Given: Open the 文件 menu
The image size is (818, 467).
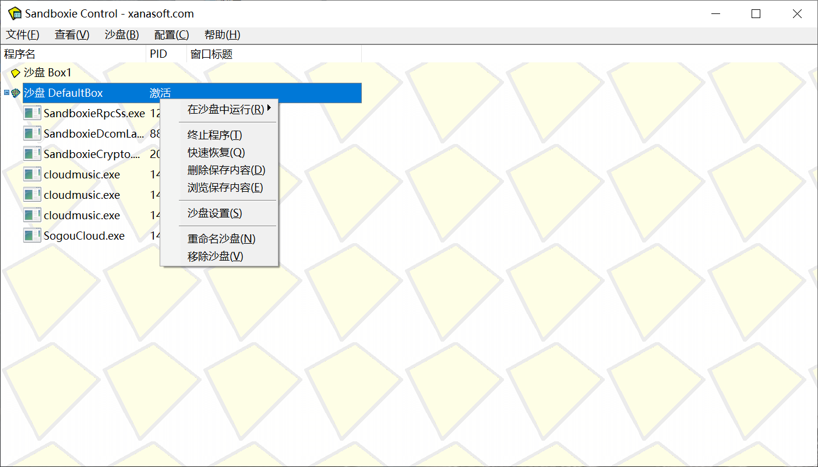Looking at the screenshot, I should click(23, 35).
